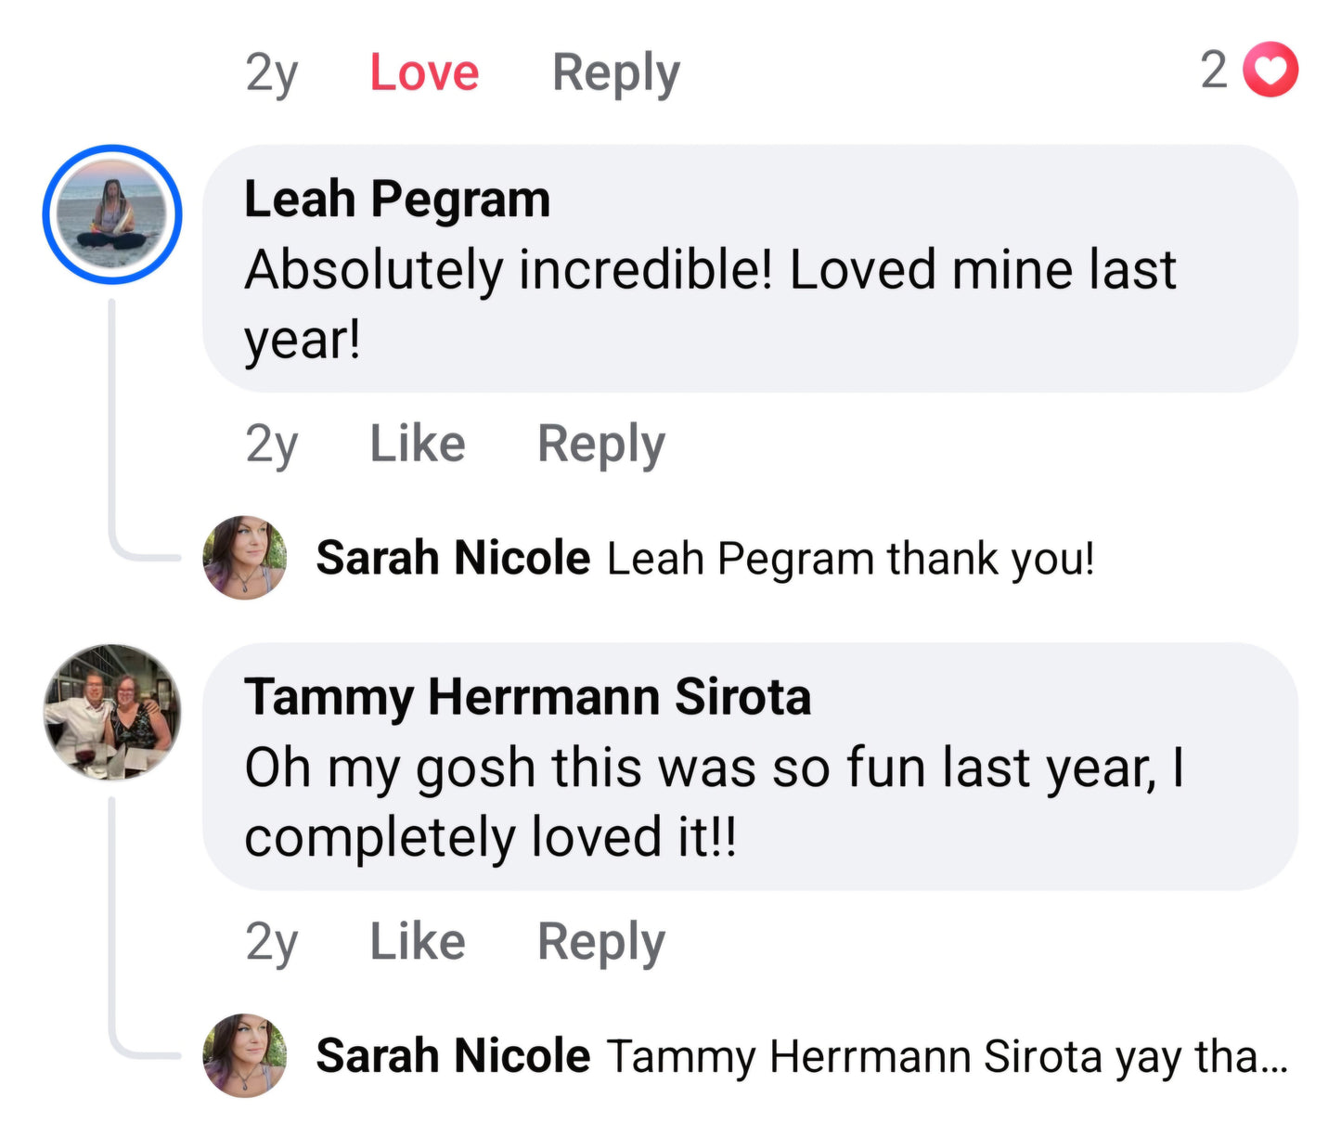Click Sarah Nicole's name in the truncated reply

[x=453, y=1055]
